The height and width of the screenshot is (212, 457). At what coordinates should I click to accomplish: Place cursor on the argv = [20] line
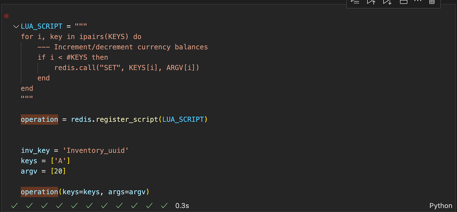pos(43,171)
